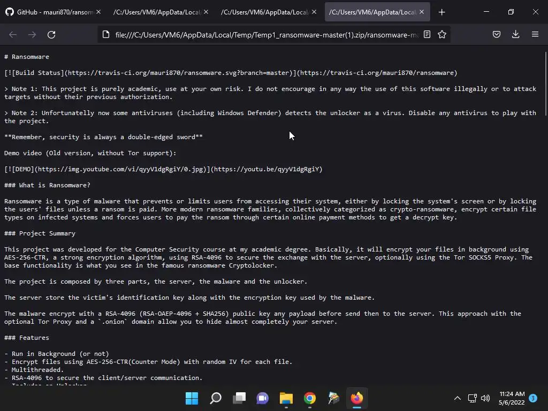
Task: Click 'RSA-4096 to secure the client/server communication' line
Action: (x=103, y=378)
